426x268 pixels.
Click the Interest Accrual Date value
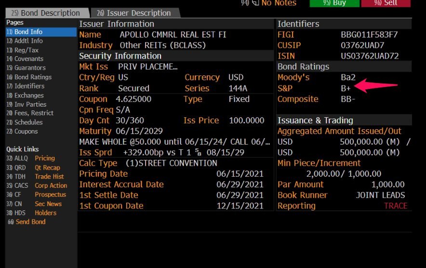(x=240, y=184)
